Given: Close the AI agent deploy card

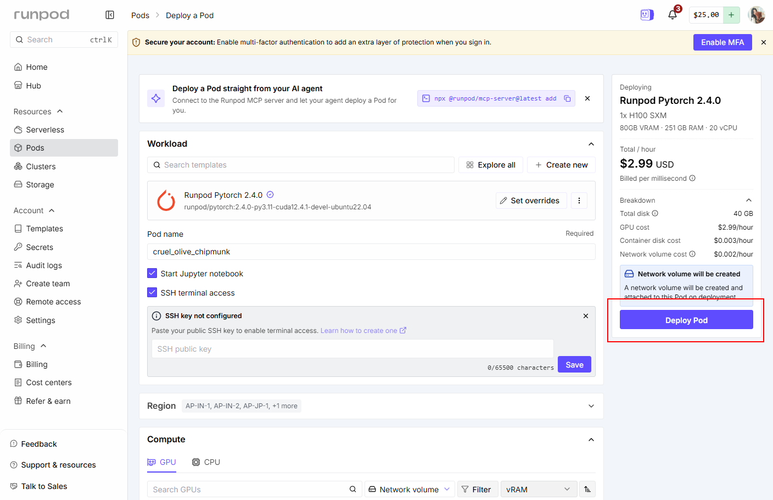Looking at the screenshot, I should click(587, 98).
